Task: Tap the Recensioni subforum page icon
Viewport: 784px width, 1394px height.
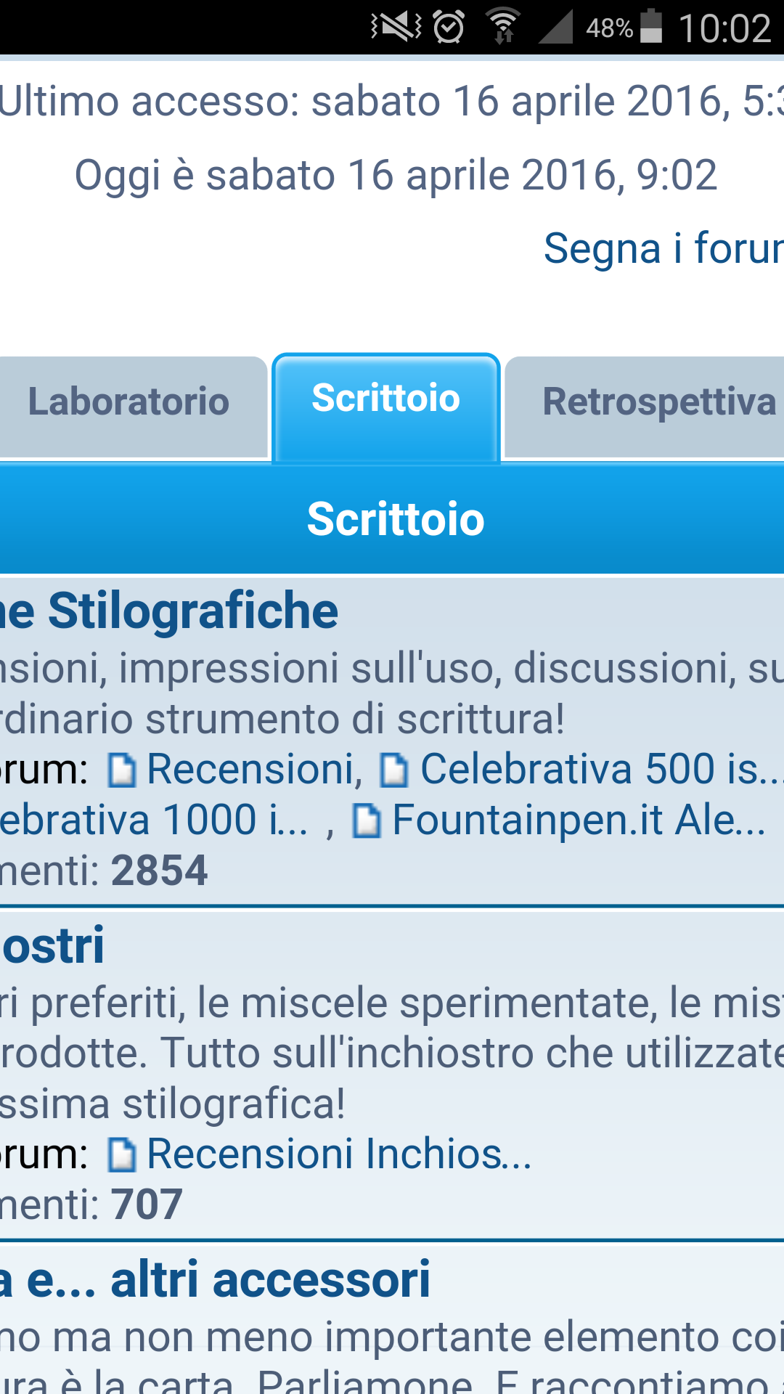Action: [122, 770]
